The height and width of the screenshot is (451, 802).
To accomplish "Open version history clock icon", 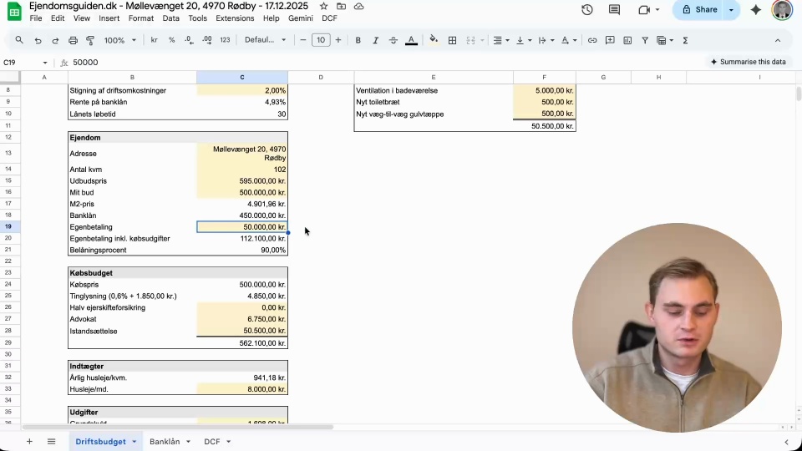I will click(x=586, y=10).
